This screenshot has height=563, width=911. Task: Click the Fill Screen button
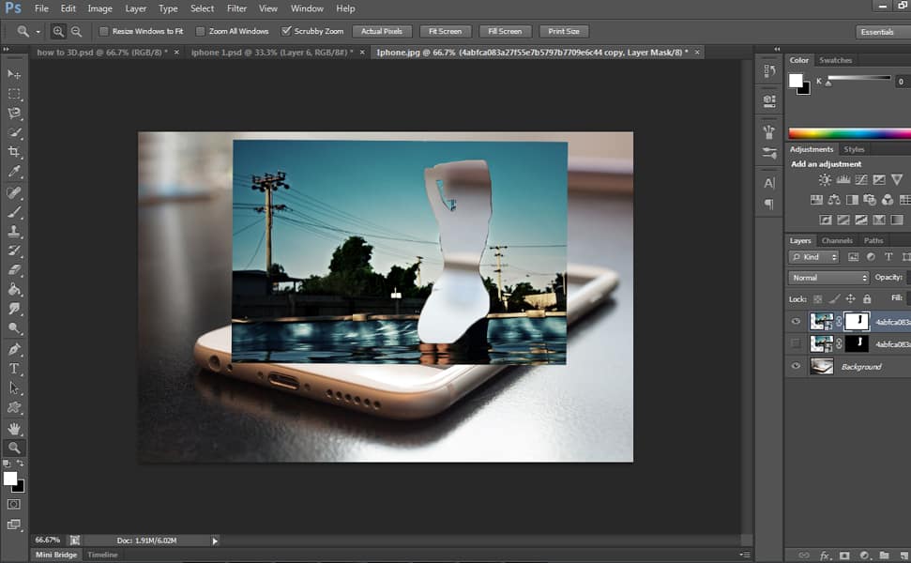click(505, 31)
